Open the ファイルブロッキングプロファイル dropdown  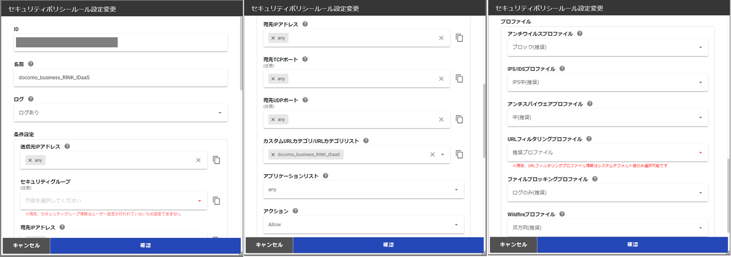(x=608, y=192)
